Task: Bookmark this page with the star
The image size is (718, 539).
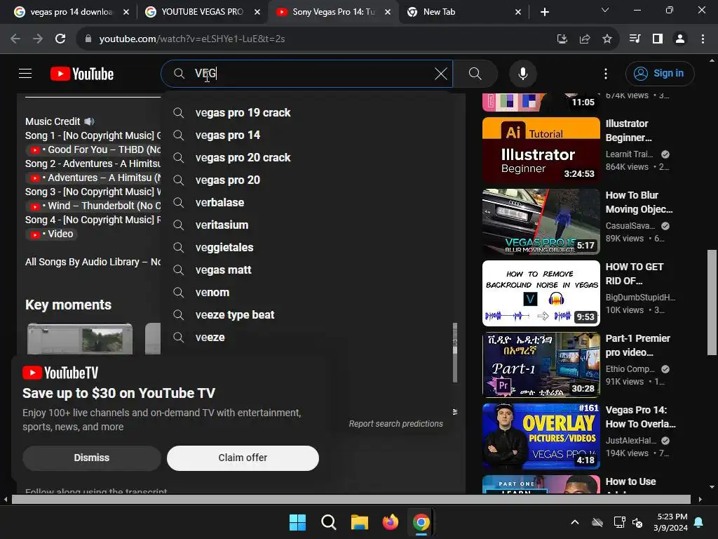Action: point(607,39)
